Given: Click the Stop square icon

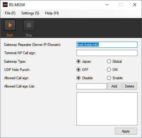Looking at the screenshot, I should pyautogui.click(x=29, y=25).
